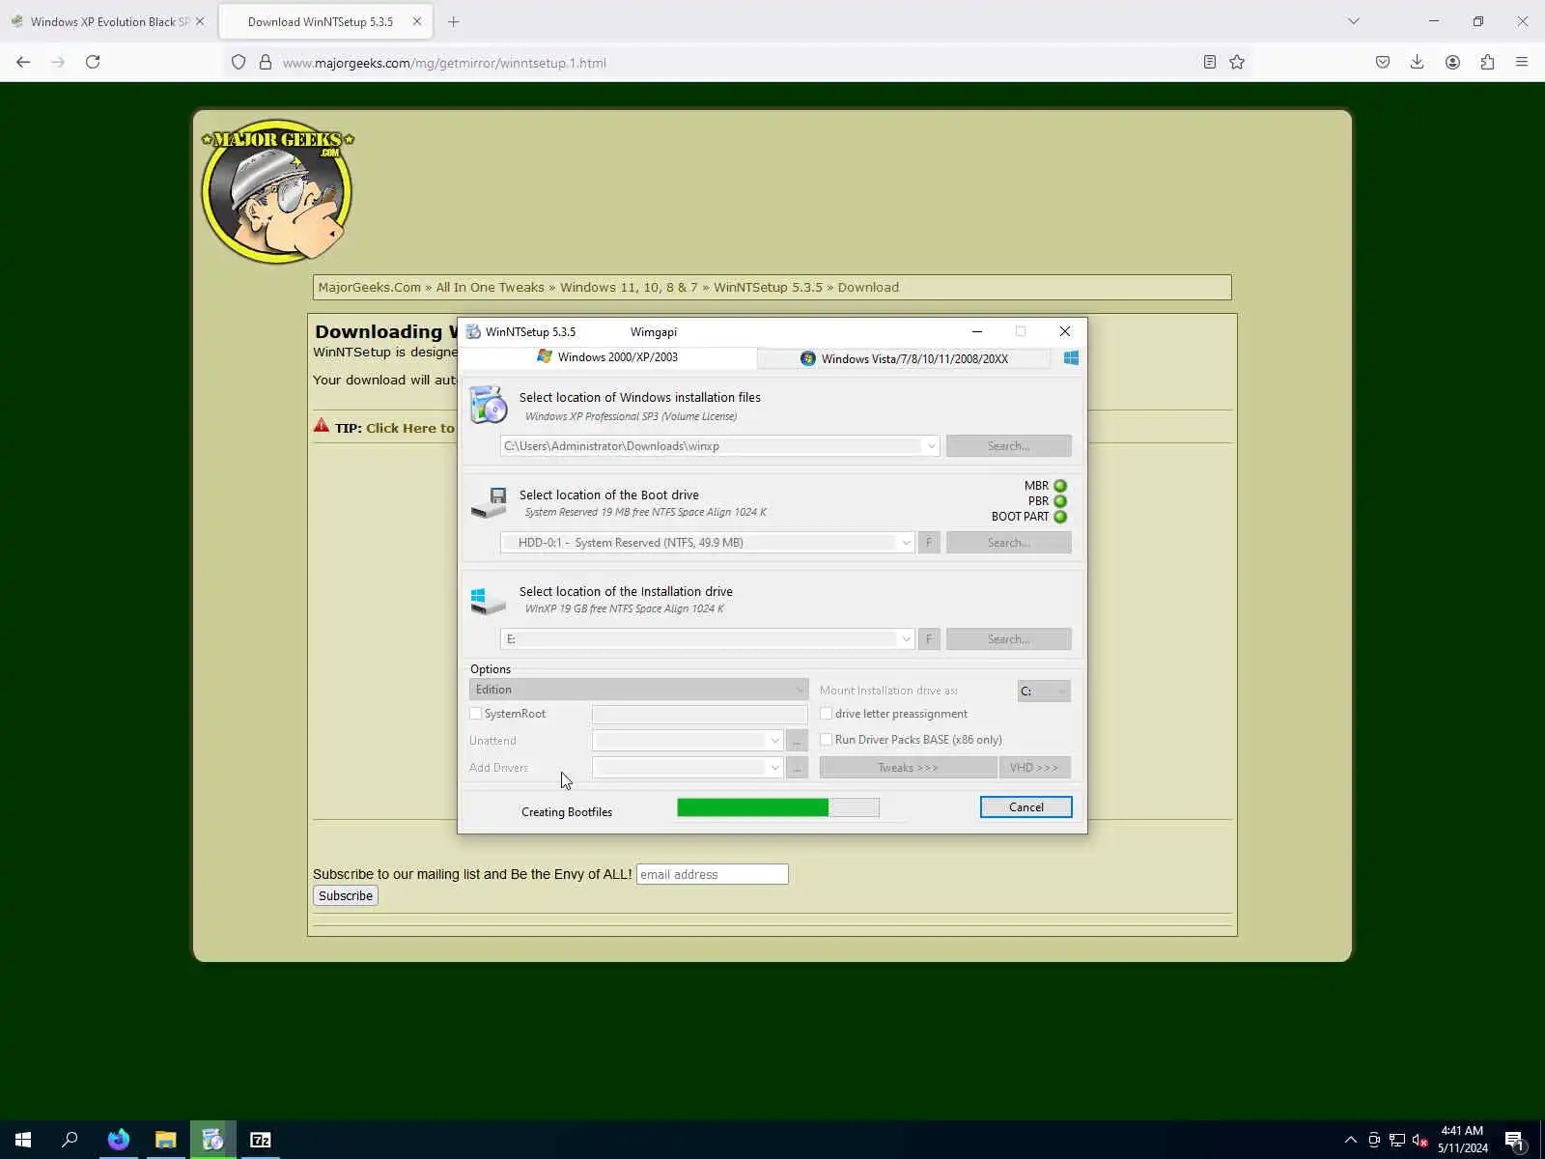Open the Edition dropdown
This screenshot has width=1545, height=1159.
(x=638, y=690)
